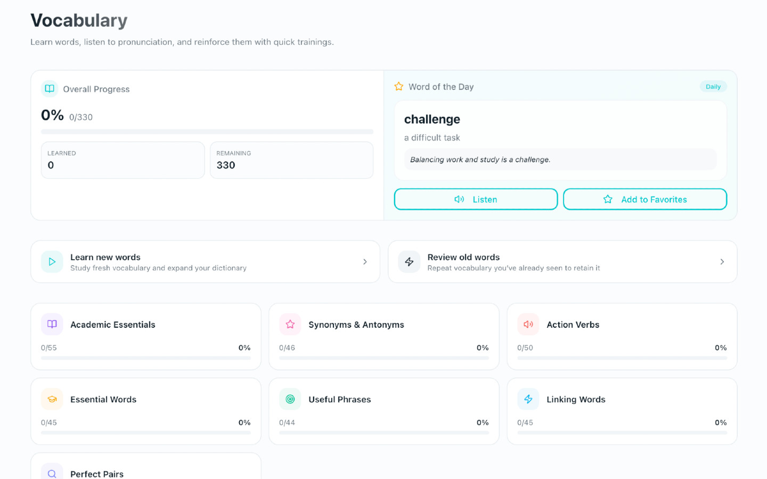This screenshot has width=767, height=479.
Task: Click the 0% value in Linking Words card
Action: pyautogui.click(x=721, y=423)
